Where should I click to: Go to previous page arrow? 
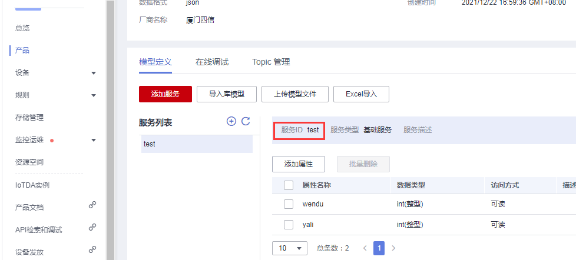(365, 248)
